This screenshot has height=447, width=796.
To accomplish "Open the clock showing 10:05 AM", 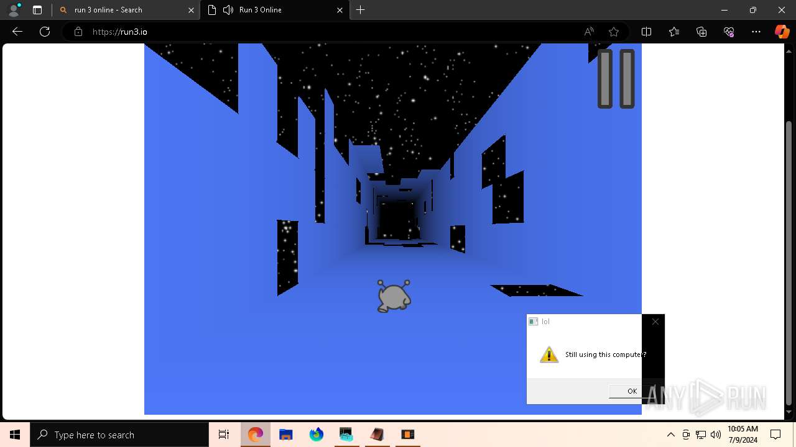I will click(x=743, y=435).
